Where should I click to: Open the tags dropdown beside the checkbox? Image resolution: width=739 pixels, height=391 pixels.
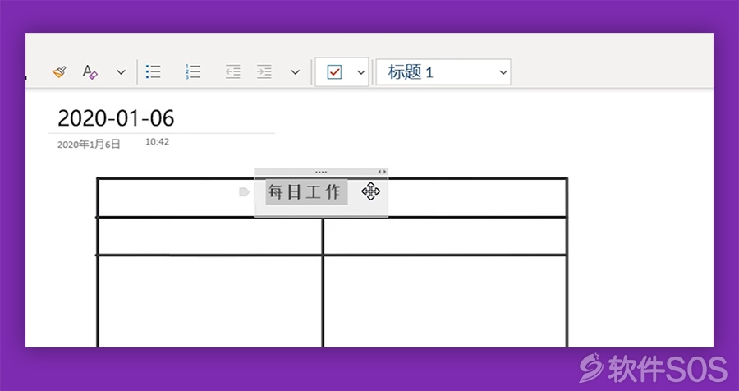360,72
